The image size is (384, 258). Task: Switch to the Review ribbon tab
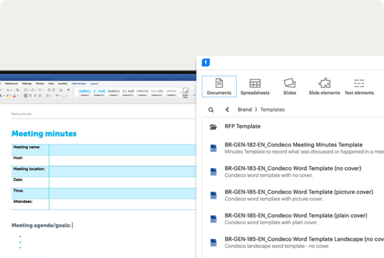coord(40,84)
